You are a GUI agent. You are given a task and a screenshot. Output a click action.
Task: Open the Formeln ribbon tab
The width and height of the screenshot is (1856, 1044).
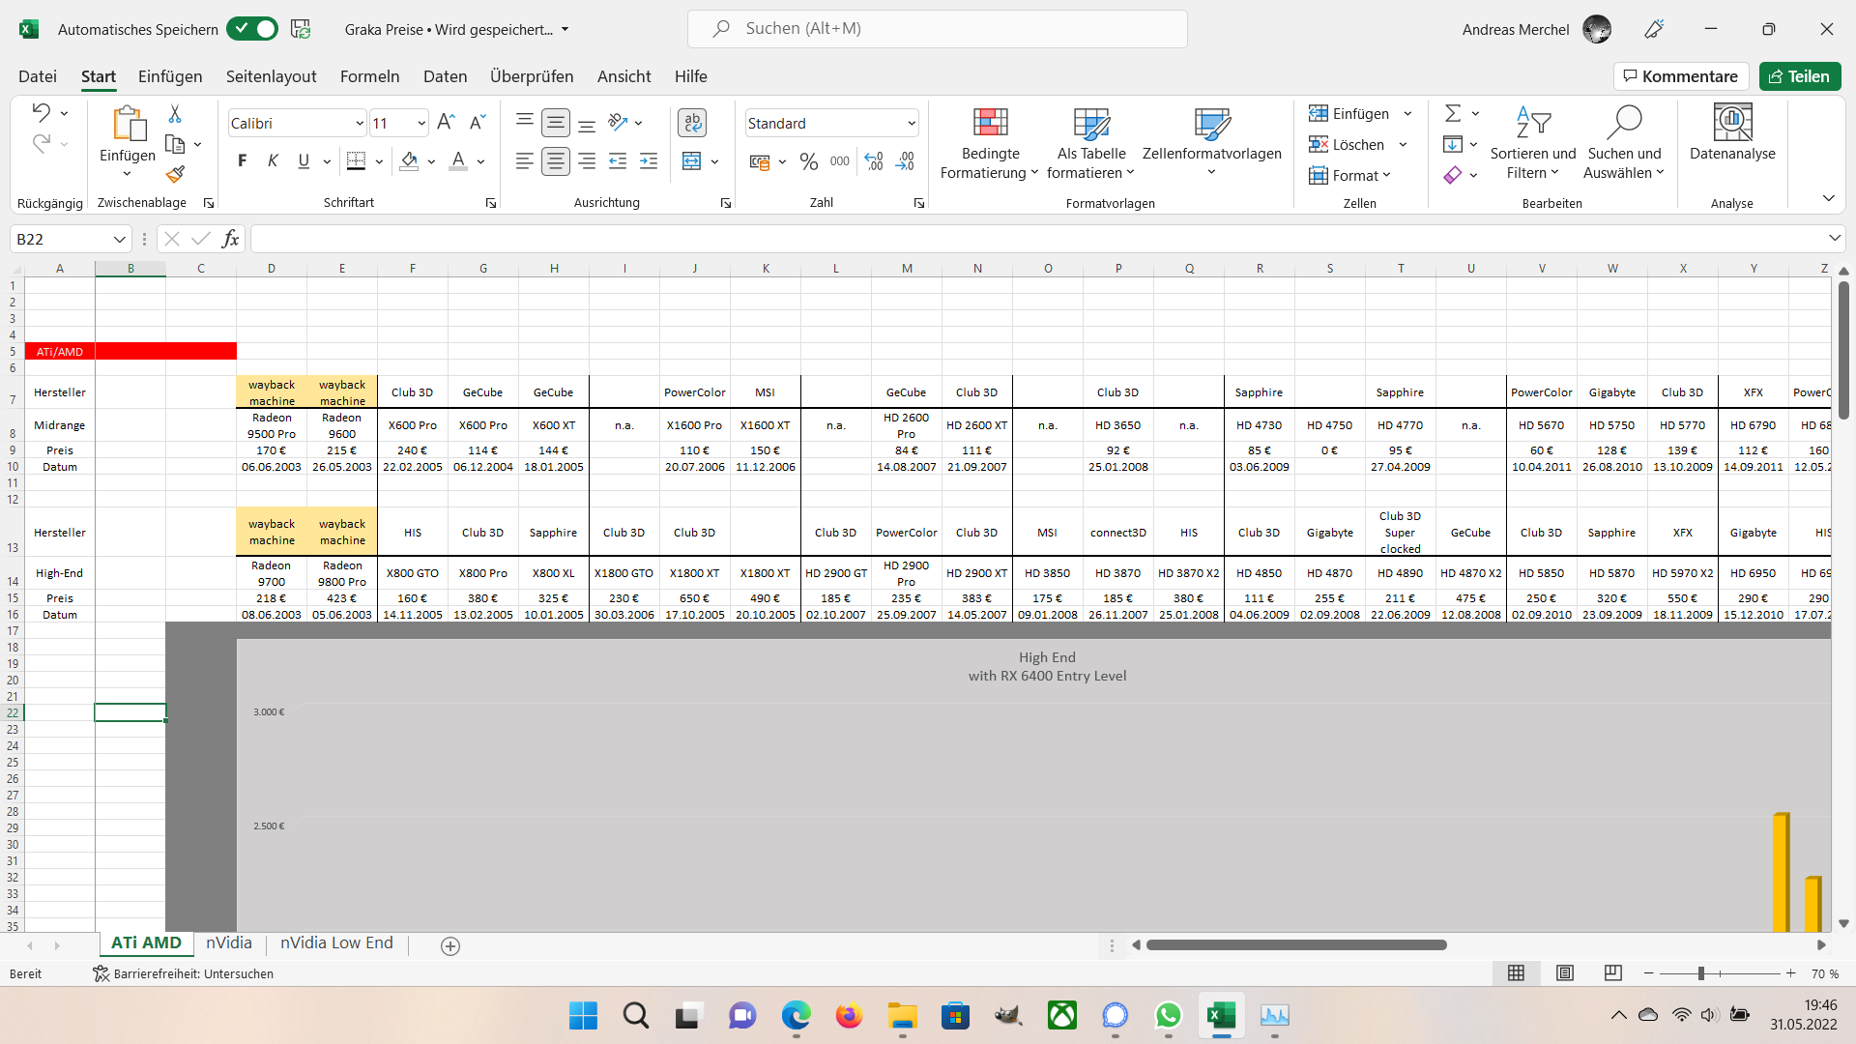[369, 76]
